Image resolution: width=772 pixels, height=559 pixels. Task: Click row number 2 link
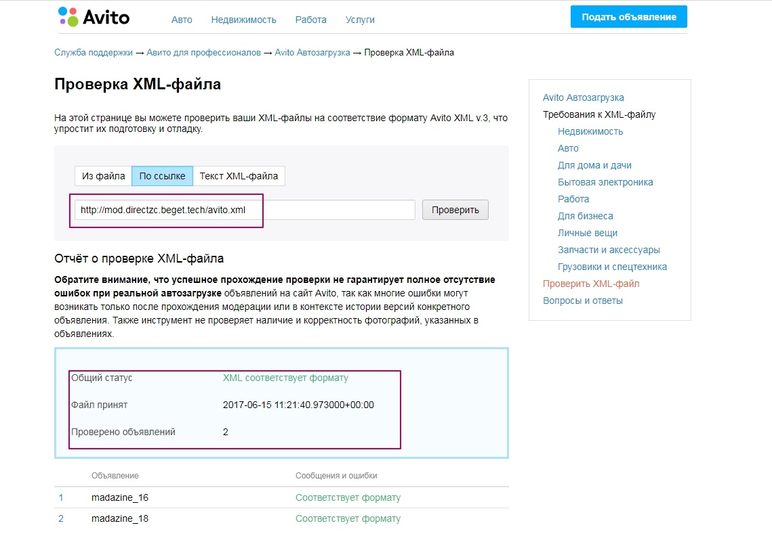[61, 518]
